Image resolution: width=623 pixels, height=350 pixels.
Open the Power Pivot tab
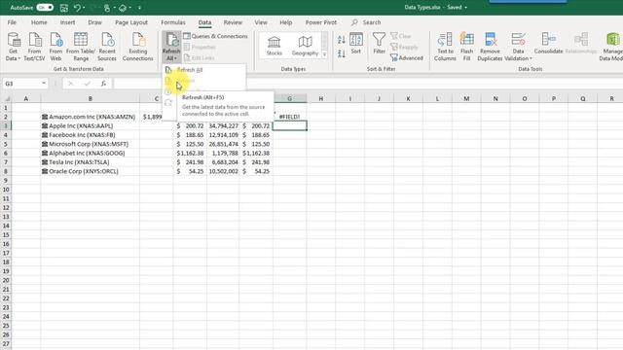pyautogui.click(x=320, y=22)
